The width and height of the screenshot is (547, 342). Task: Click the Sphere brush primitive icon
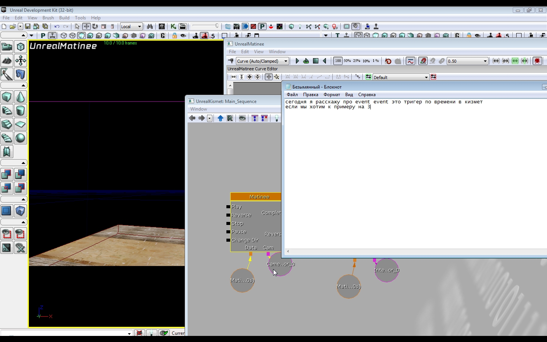tap(21, 138)
